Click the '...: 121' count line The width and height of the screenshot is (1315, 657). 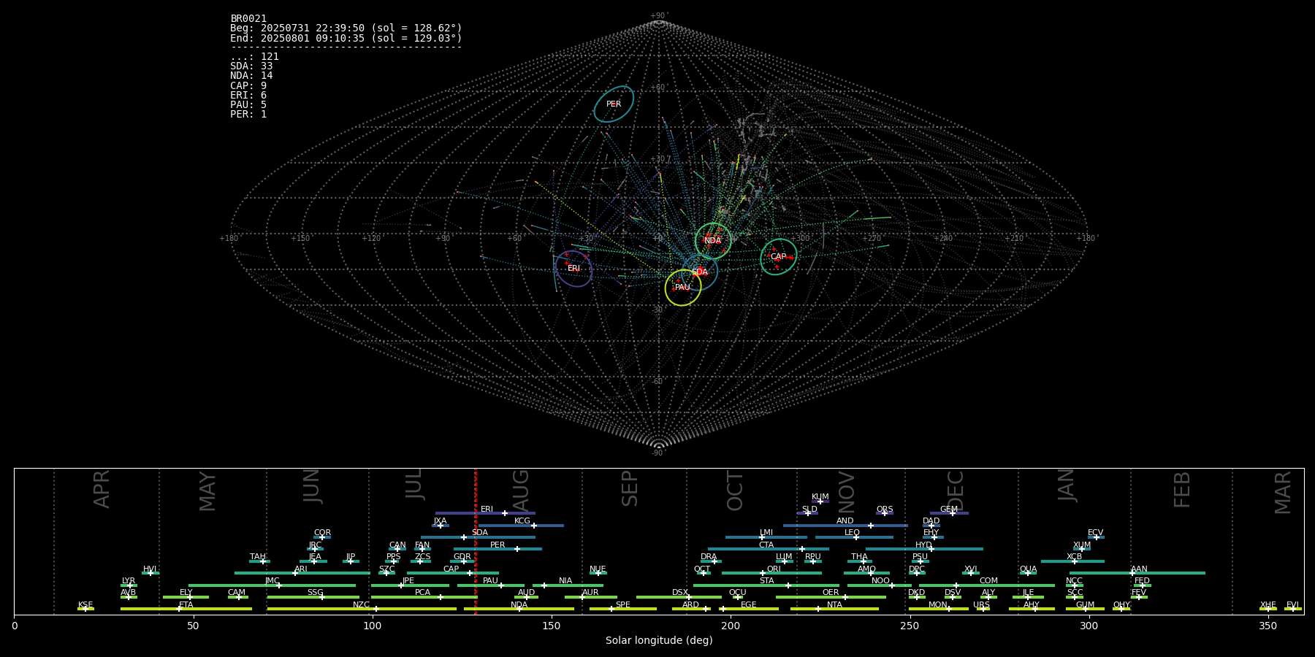click(254, 56)
